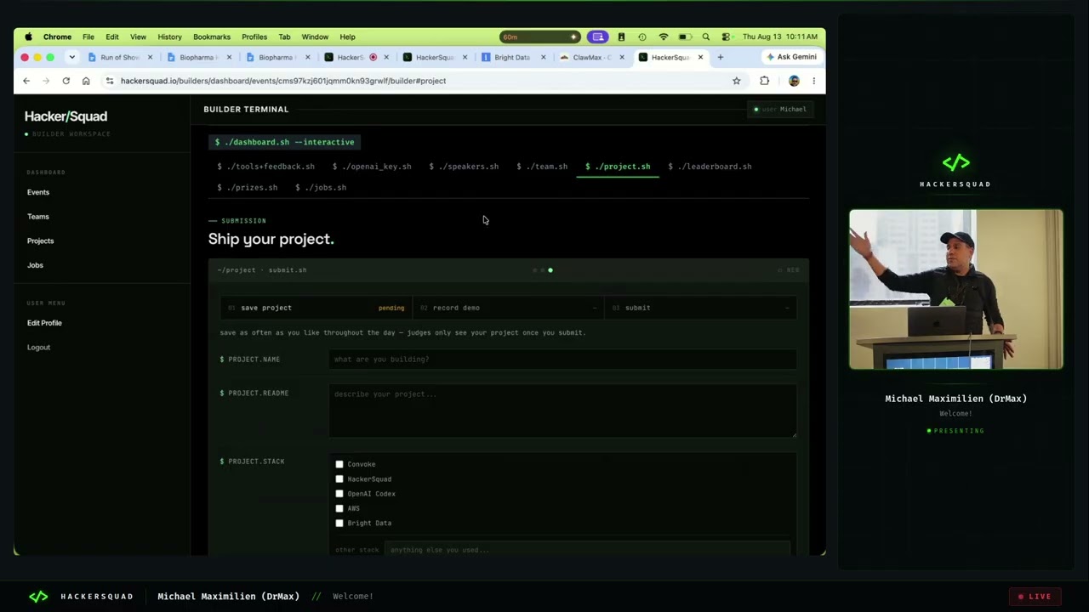This screenshot has width=1089, height=612.
Task: View the ./leaderboard.sh tab
Action: [710, 167]
